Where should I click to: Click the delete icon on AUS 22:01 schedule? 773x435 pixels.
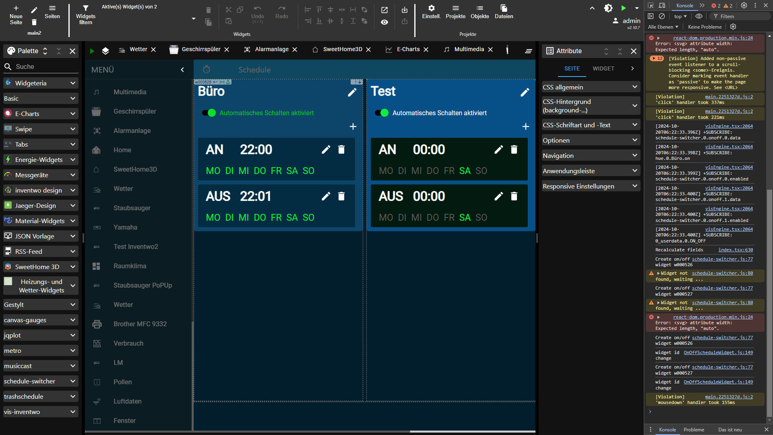pyautogui.click(x=341, y=197)
